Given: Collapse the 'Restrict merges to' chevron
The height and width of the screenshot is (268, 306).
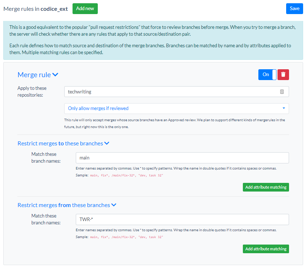Looking at the screenshot, I should point(107,144).
